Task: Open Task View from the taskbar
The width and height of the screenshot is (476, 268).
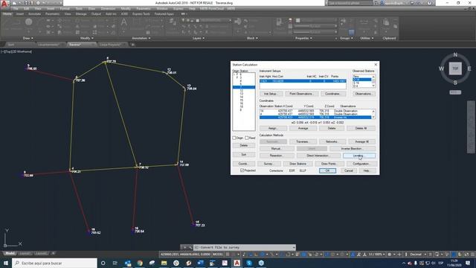Action: tap(115, 263)
